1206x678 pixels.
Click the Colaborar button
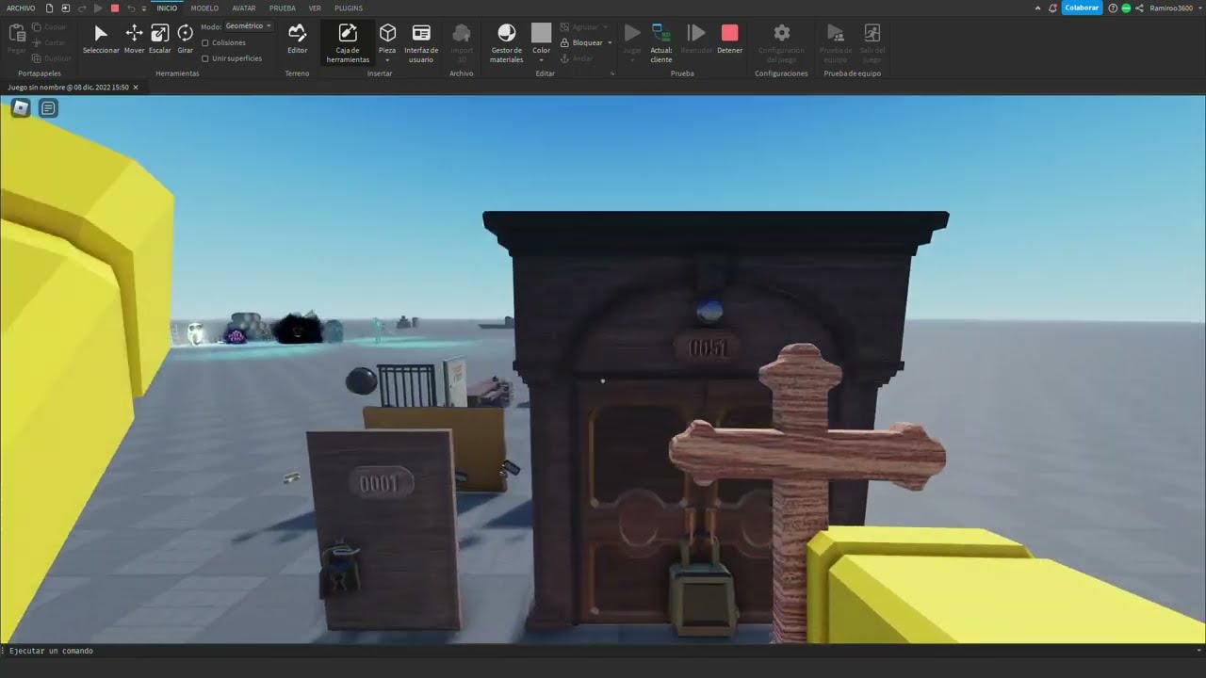pyautogui.click(x=1082, y=8)
